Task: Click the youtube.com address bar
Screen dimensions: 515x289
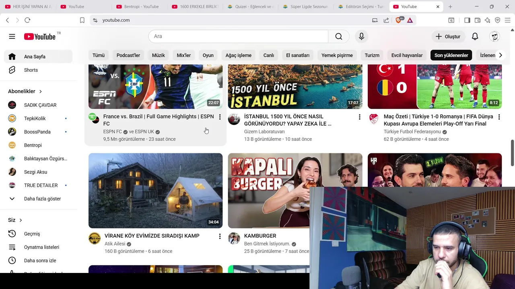Action: click(x=231, y=20)
